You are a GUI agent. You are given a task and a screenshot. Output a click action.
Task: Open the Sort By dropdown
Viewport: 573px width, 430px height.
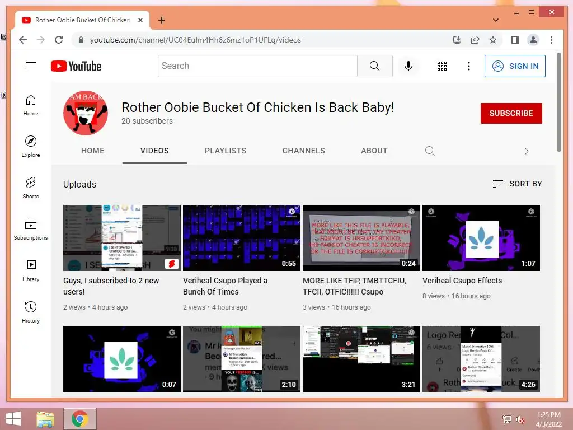(x=517, y=184)
